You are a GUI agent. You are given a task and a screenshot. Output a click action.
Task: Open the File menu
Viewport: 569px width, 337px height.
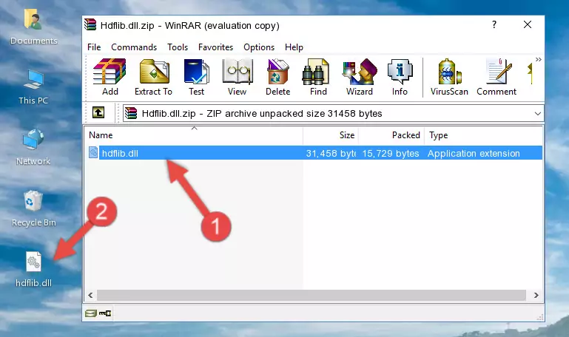point(94,47)
